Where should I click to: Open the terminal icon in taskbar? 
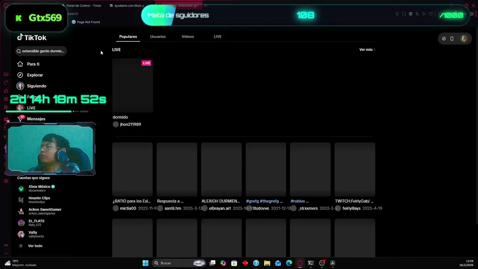click(311, 263)
